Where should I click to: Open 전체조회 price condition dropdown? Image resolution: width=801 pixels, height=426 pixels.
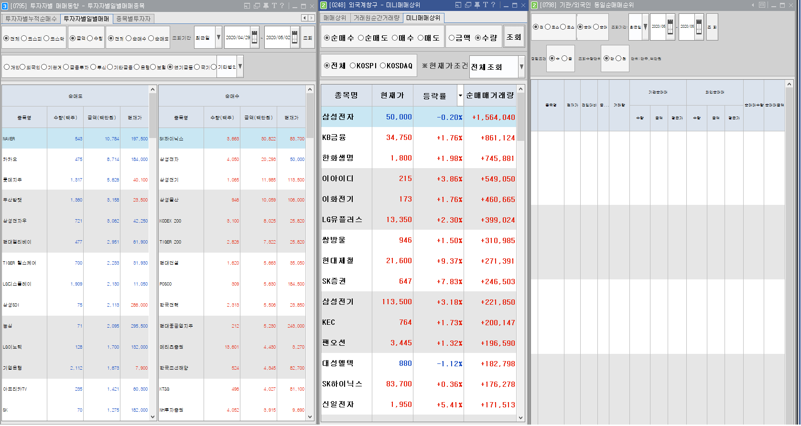pos(521,67)
